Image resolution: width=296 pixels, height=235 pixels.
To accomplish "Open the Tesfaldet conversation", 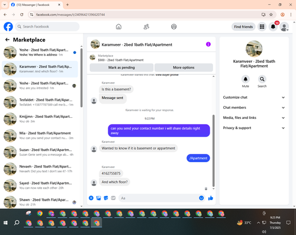I will tap(40, 102).
